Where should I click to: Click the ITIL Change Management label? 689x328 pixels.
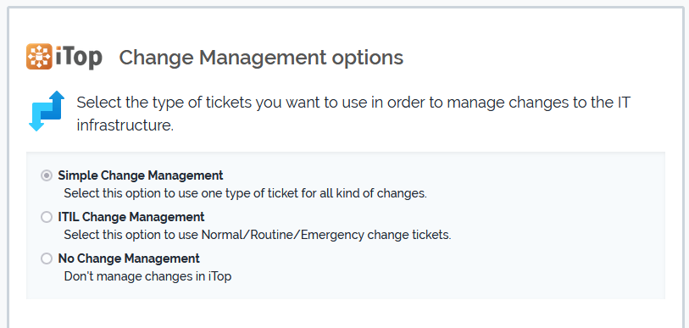tap(131, 217)
